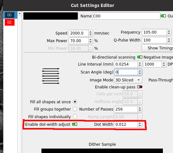This screenshot has height=153, width=173.
Task: Disable dot-width adjust toggle
Action: [75, 124]
